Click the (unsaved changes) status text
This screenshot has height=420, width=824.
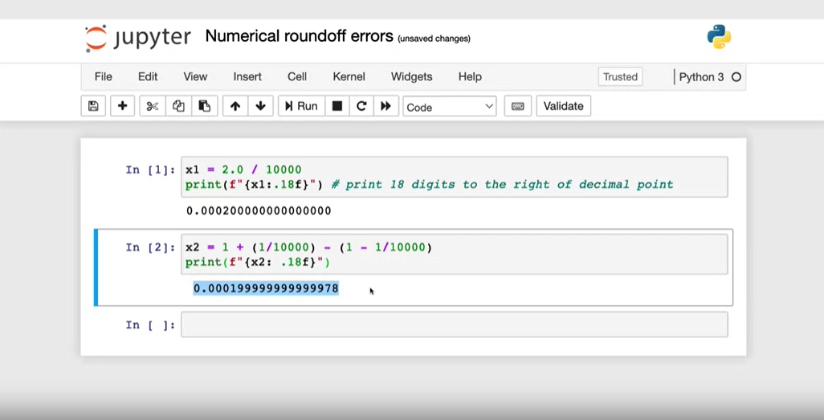click(434, 39)
